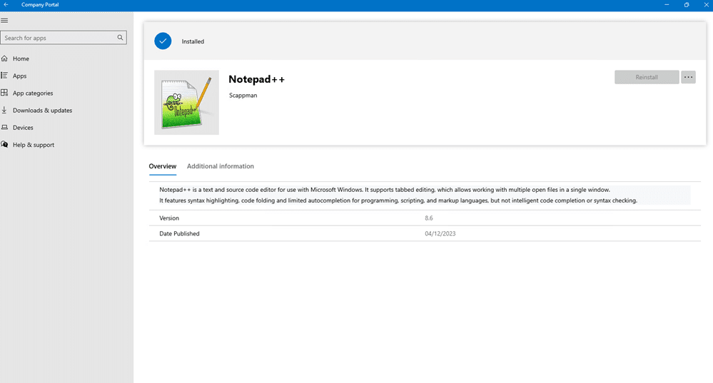Click the Apps list icon
713x383 pixels.
4,76
